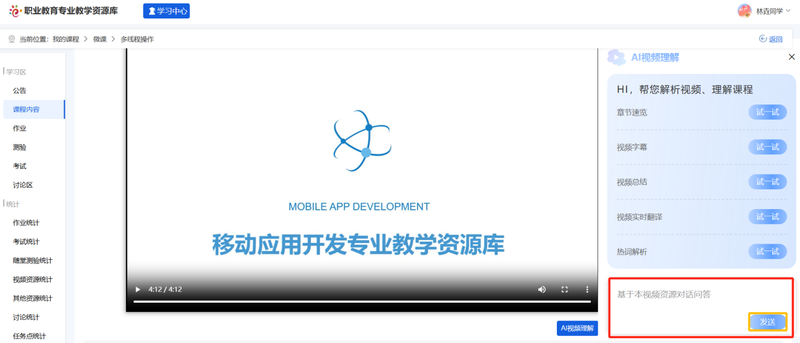800x343 pixels.
Task: Open 视频资源统计 in the sidebar
Action: coord(33,279)
